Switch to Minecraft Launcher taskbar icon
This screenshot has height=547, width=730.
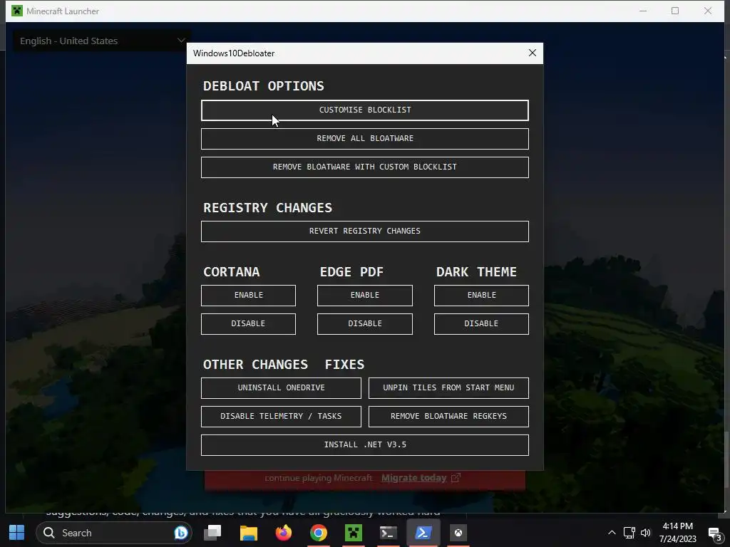[x=354, y=533]
